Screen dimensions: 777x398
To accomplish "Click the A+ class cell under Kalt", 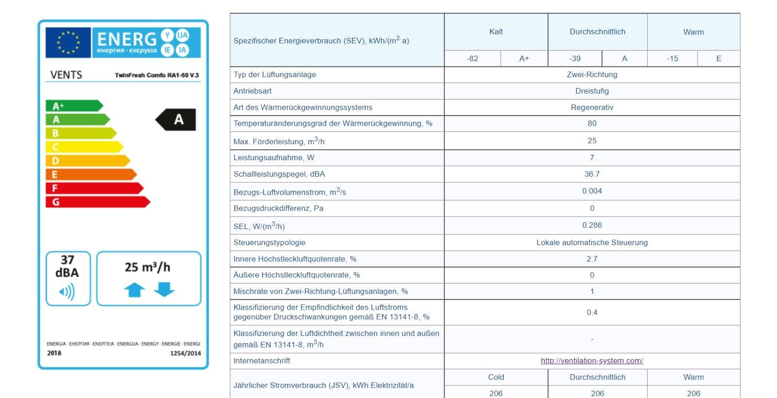I will 524,58.
